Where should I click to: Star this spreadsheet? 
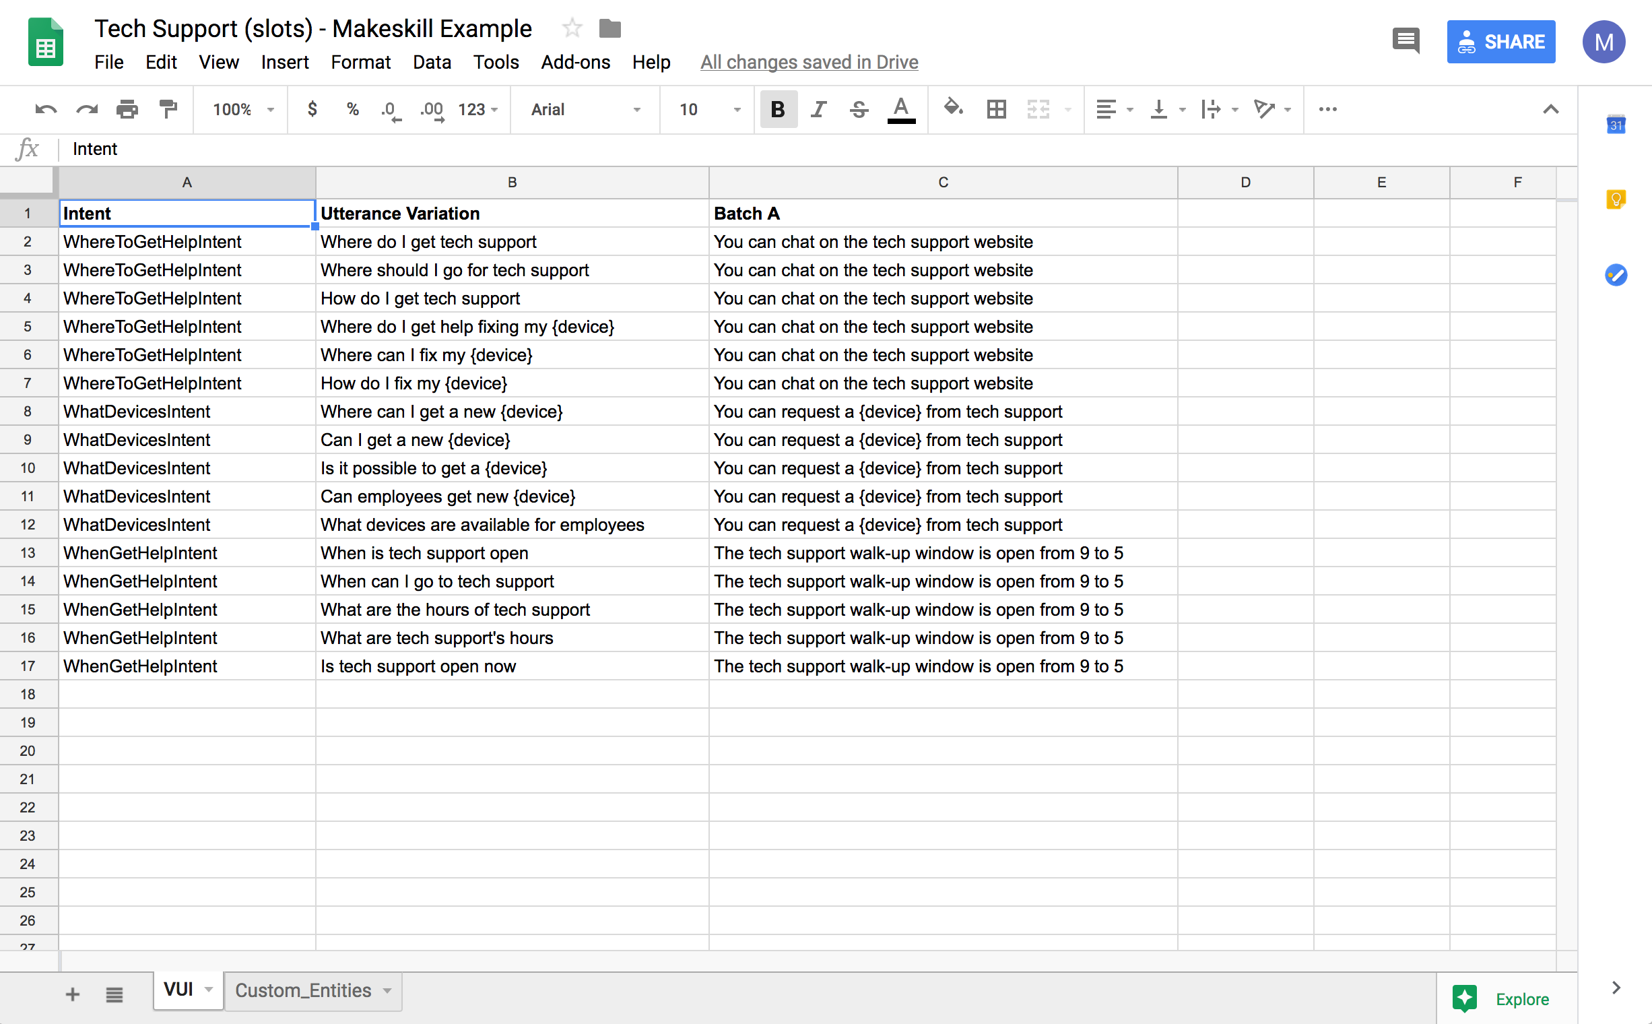click(x=572, y=28)
